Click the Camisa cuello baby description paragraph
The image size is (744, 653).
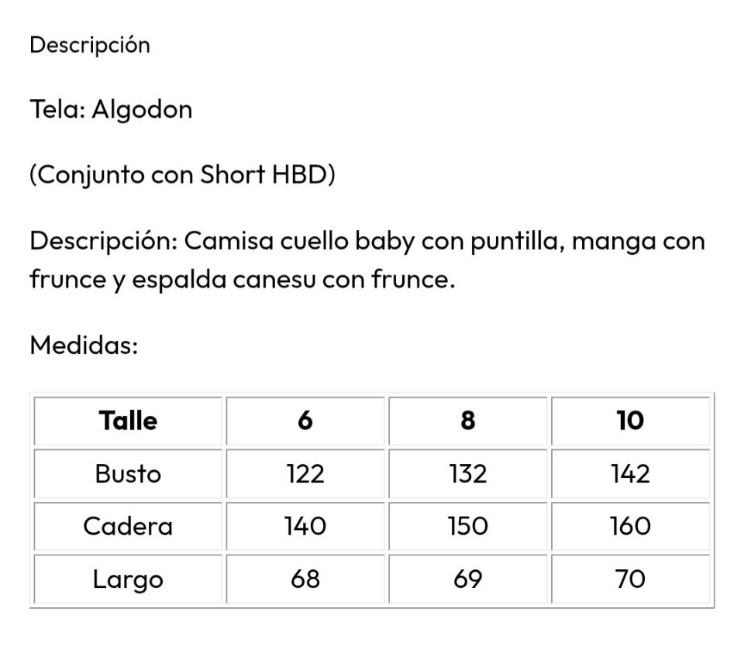coord(367,260)
